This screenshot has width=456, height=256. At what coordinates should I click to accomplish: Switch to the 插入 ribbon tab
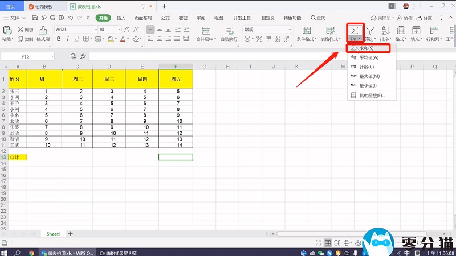click(121, 18)
